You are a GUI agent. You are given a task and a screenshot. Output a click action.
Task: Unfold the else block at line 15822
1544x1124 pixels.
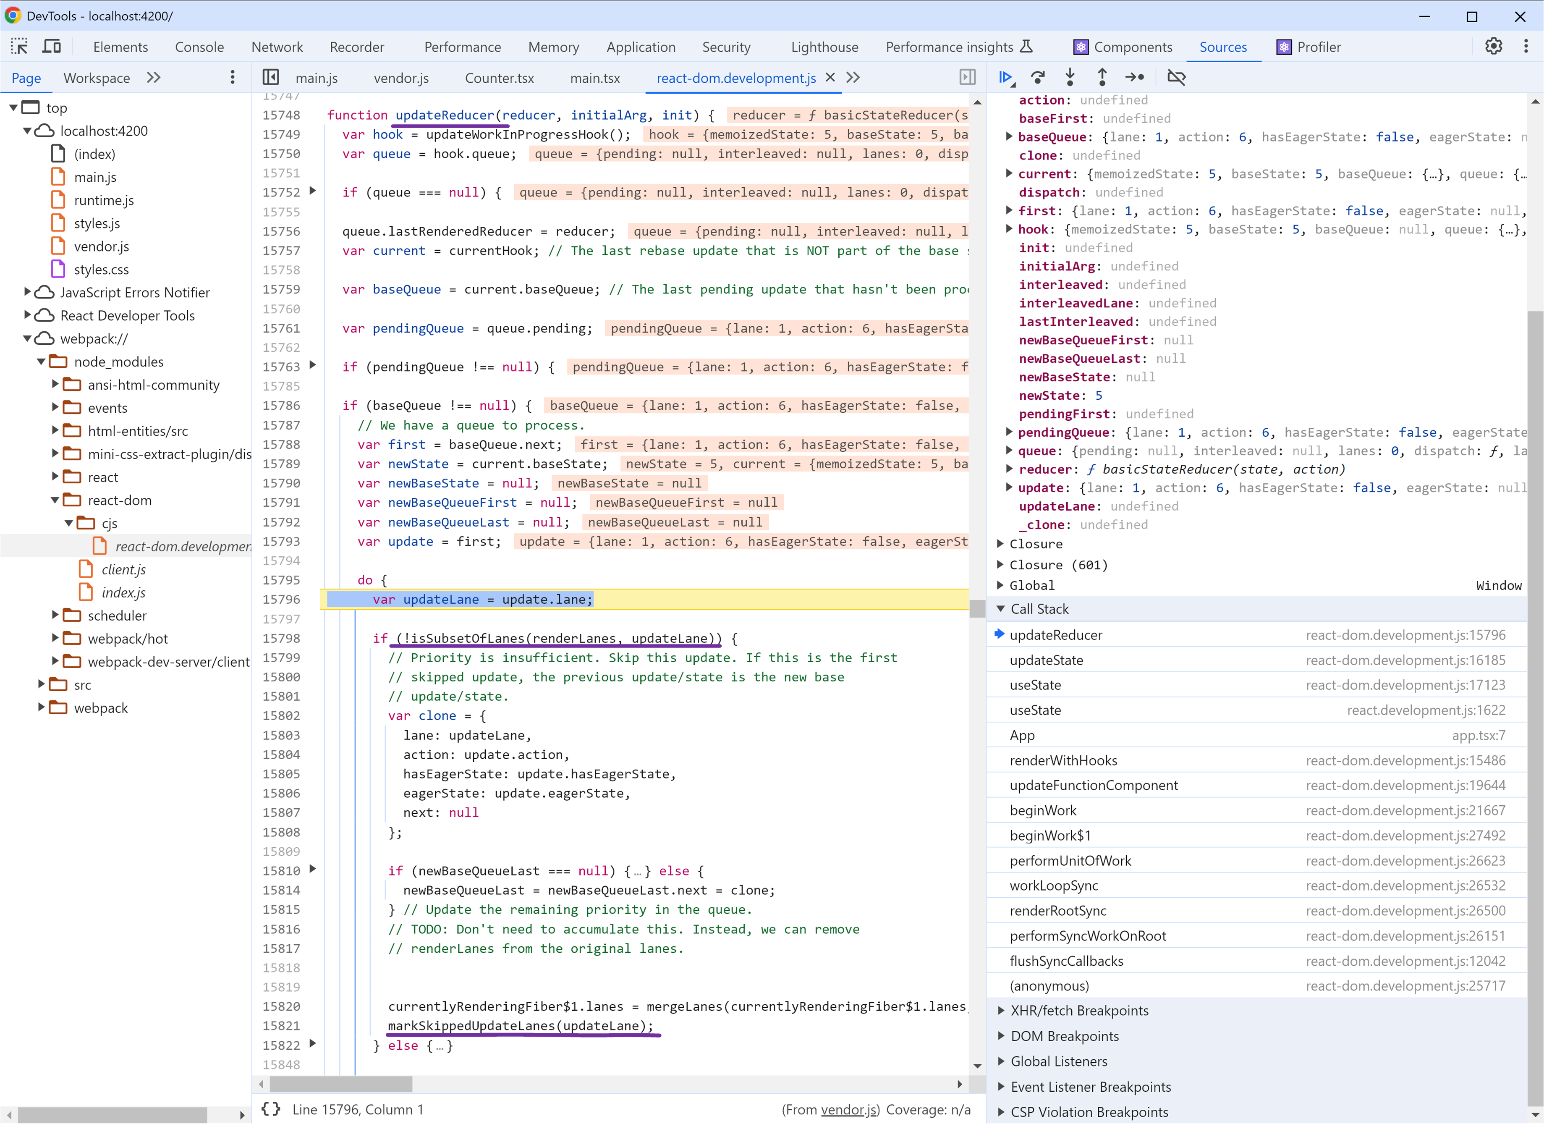pyautogui.click(x=312, y=1044)
